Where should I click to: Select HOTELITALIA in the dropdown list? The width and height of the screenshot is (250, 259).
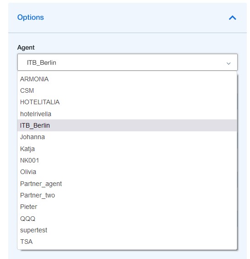coord(127,102)
